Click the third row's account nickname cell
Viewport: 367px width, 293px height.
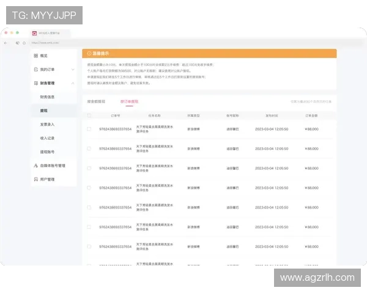coord(232,168)
